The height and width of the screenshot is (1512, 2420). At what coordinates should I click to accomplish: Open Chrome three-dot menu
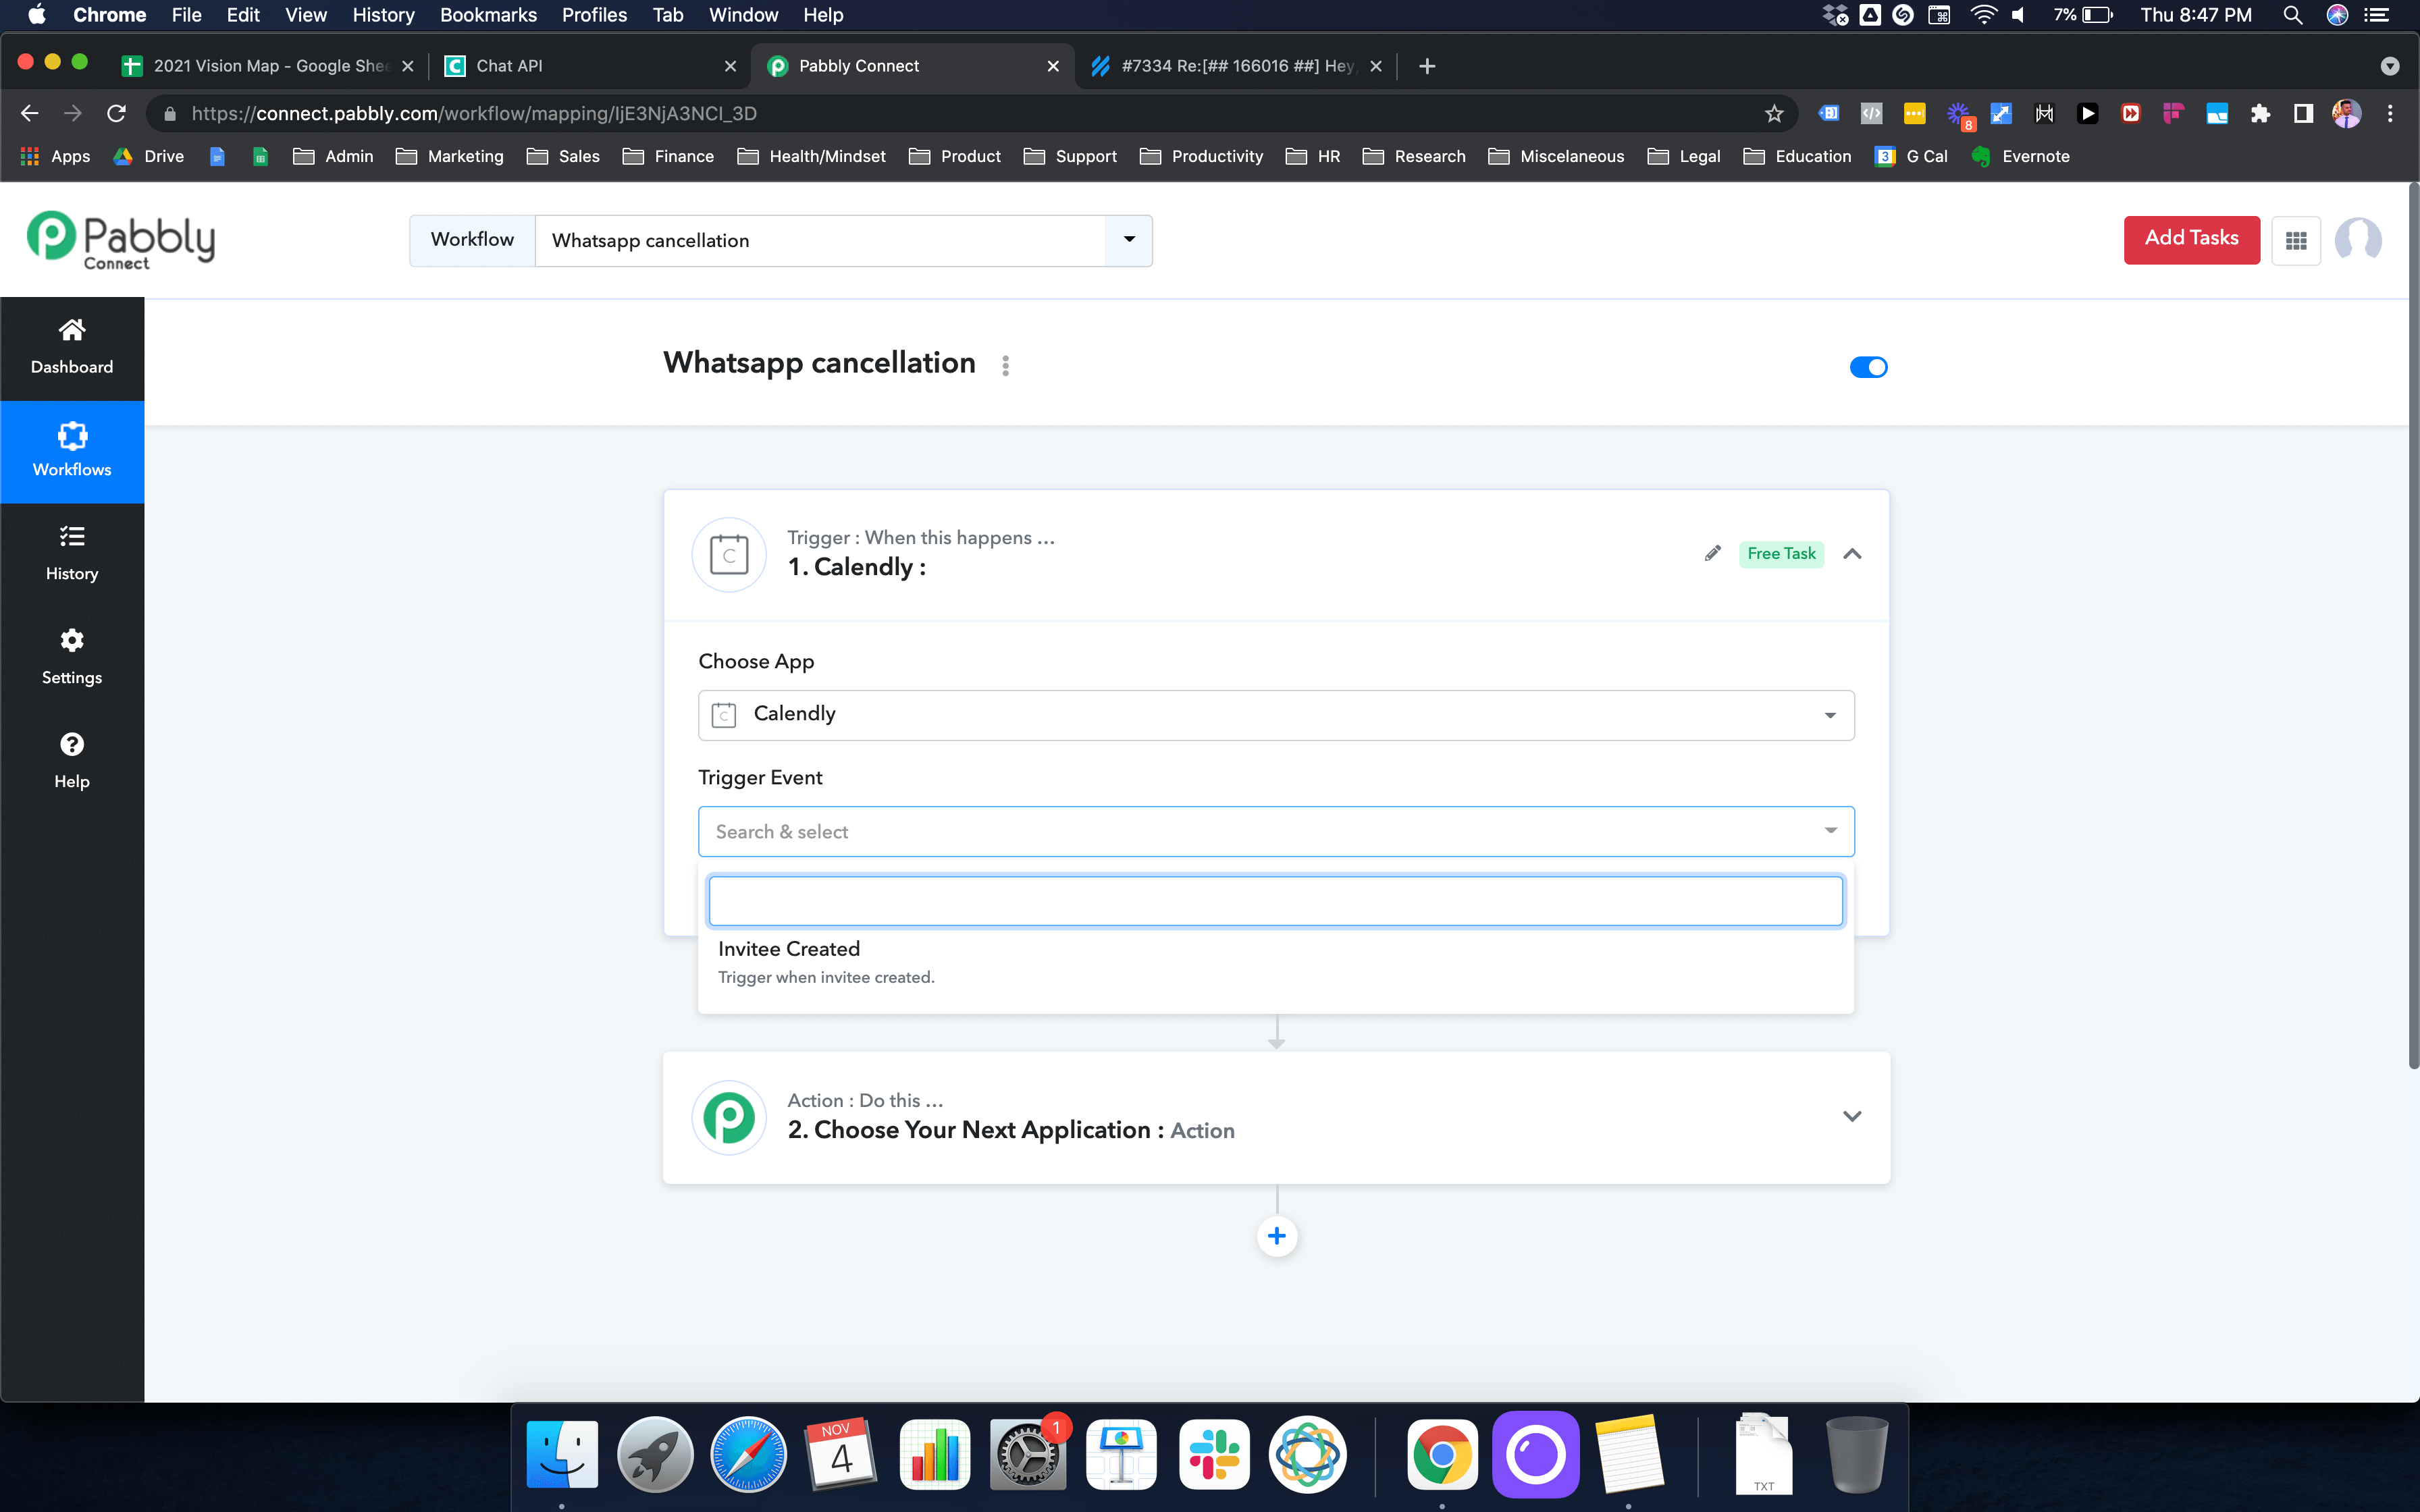pyautogui.click(x=2390, y=113)
